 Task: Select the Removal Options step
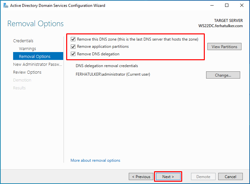pyautogui.click(x=38, y=56)
